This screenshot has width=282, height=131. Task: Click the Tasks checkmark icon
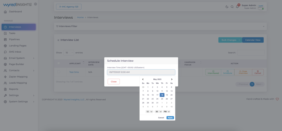(x=5, y=33)
